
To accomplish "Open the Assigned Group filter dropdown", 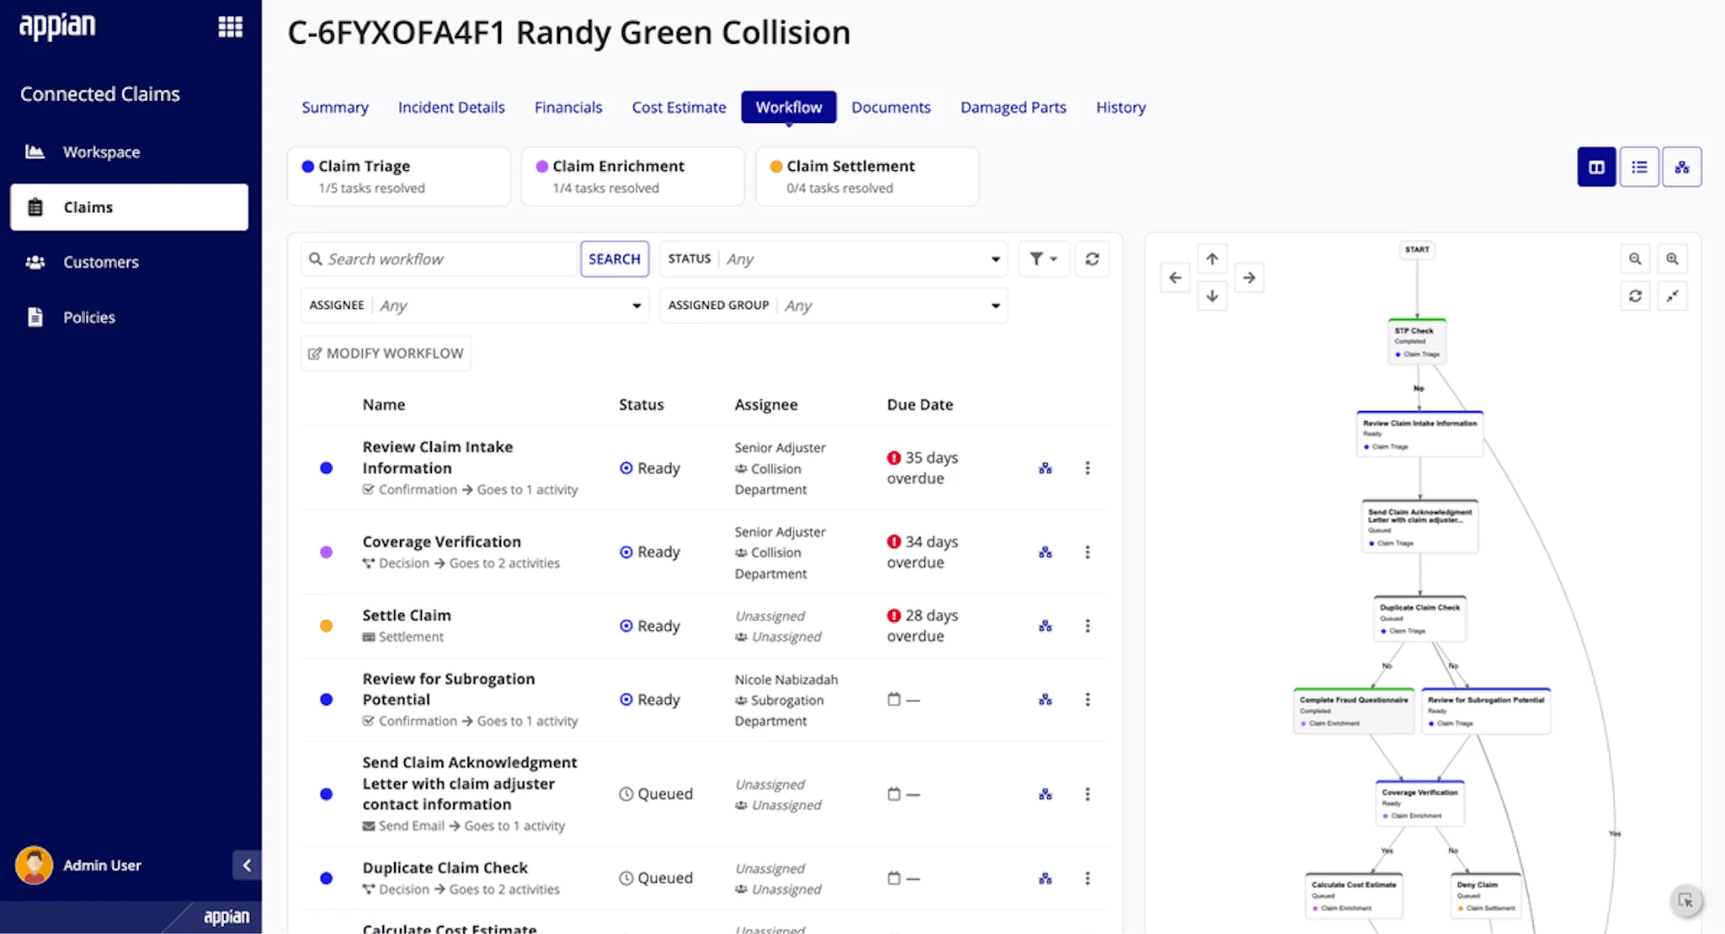I will (833, 305).
